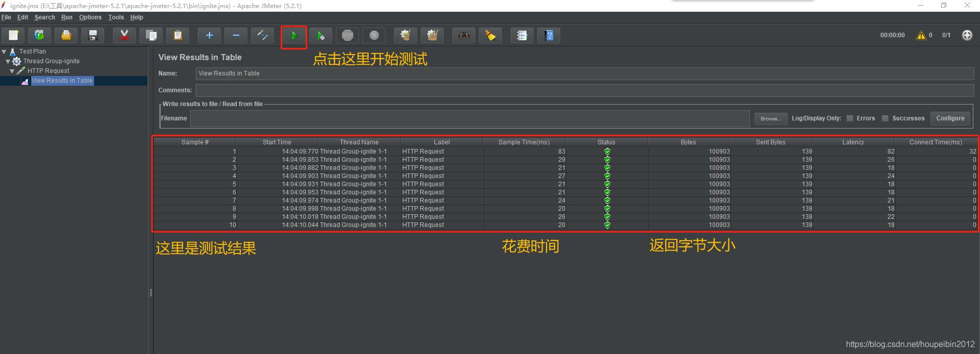Select Thread Group-ignite in the tree

pyautogui.click(x=51, y=61)
